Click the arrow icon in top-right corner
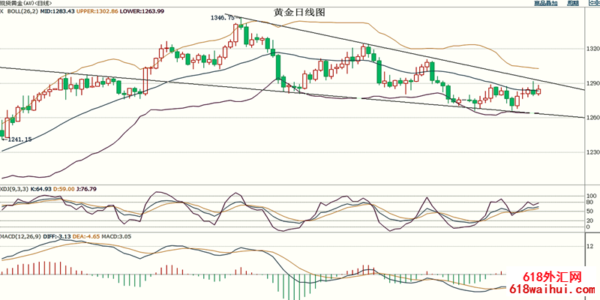 [593, 4]
